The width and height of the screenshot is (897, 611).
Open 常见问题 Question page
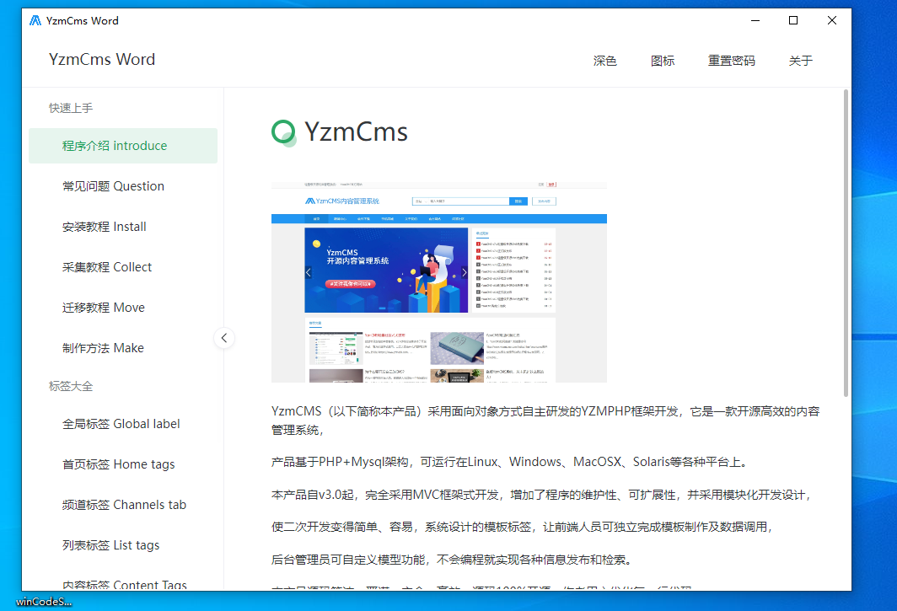pos(113,186)
